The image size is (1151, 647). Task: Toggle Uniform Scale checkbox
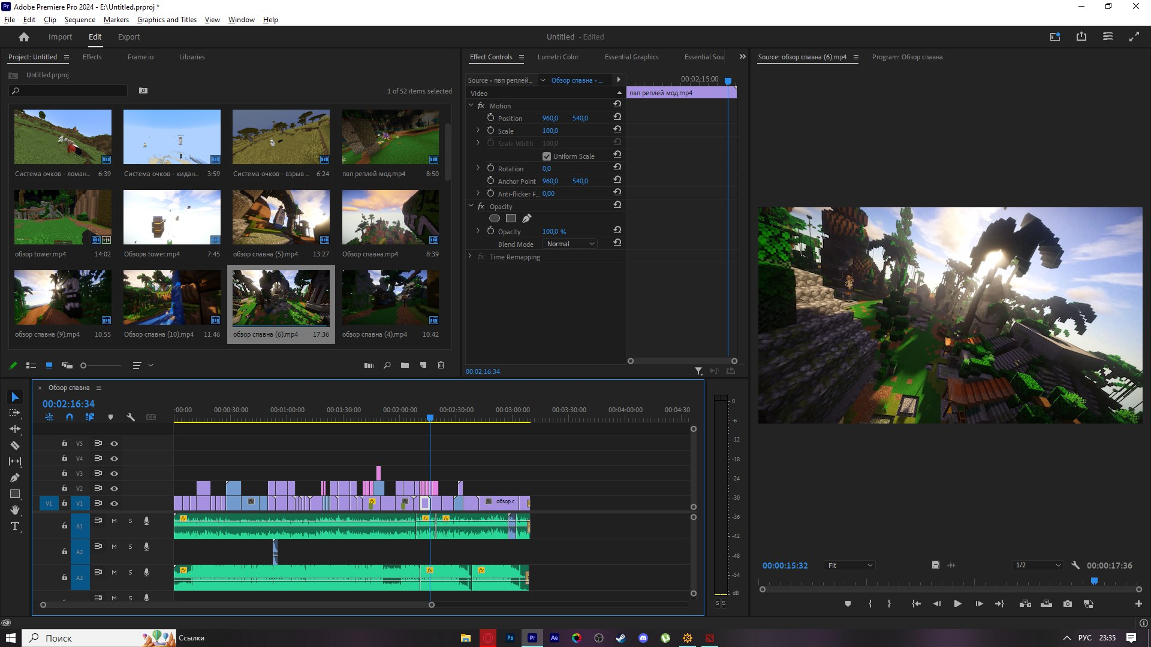point(547,156)
